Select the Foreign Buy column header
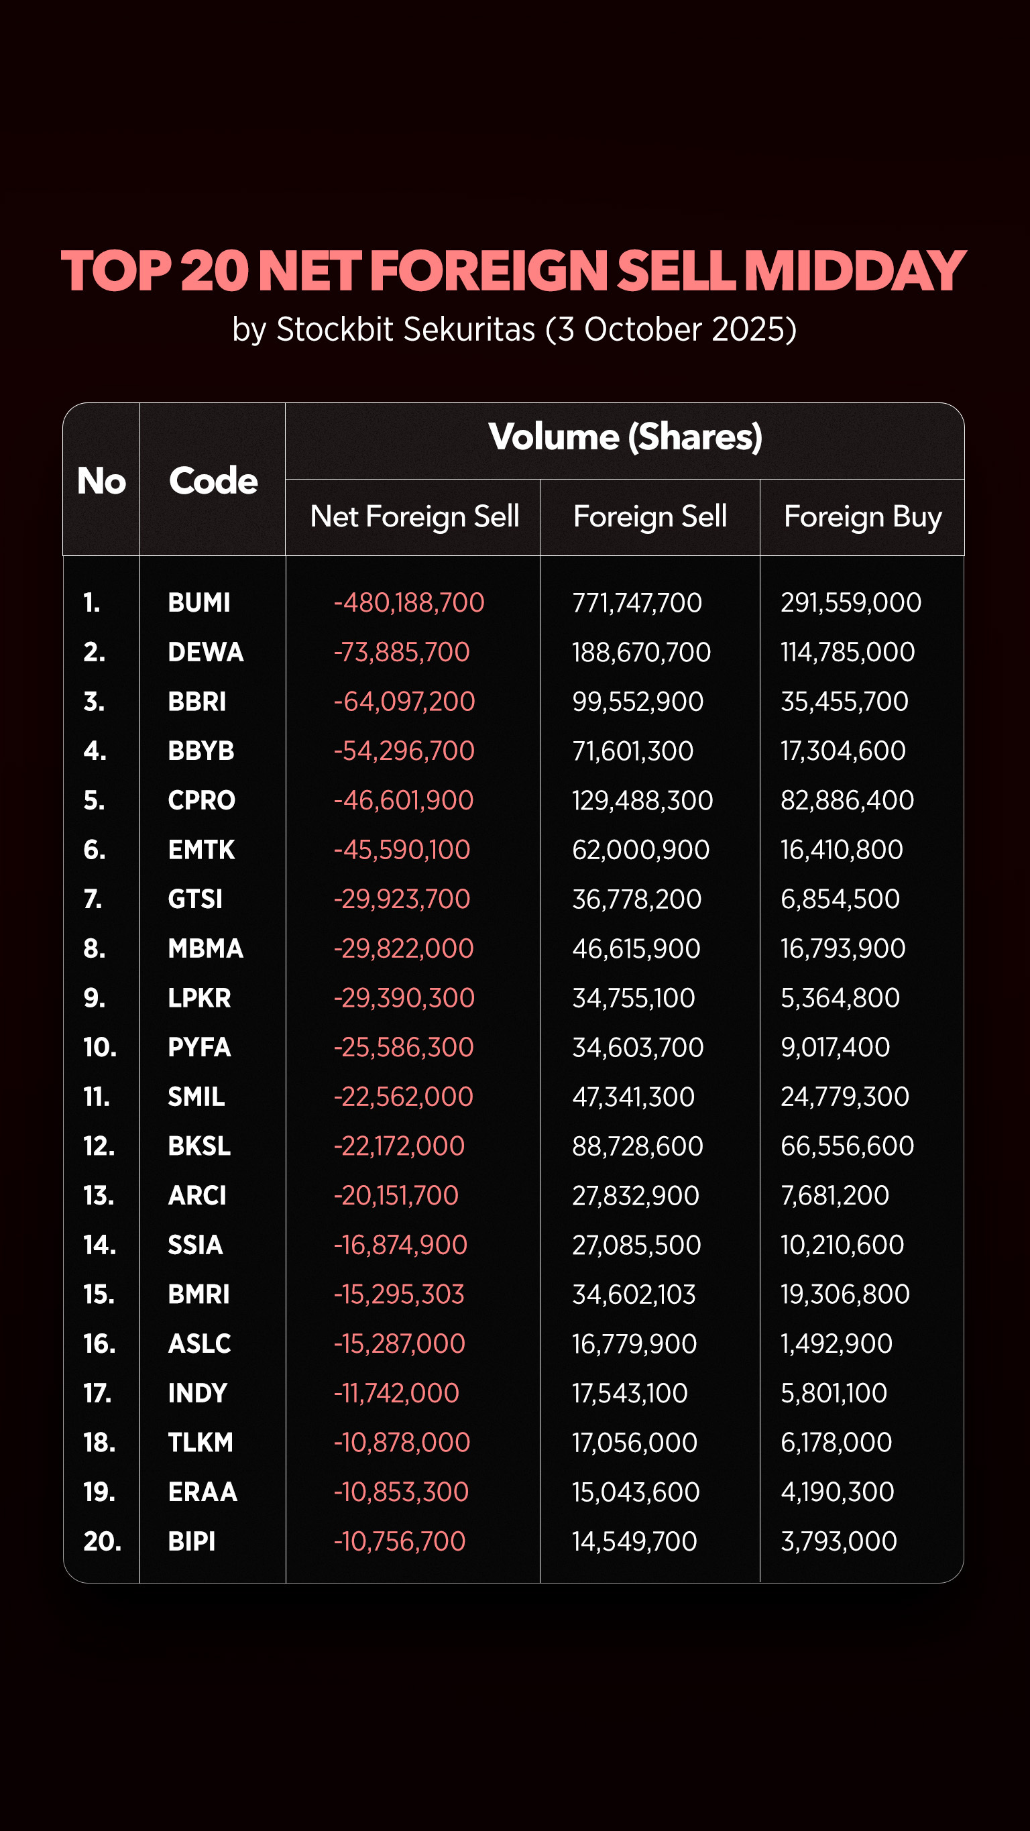This screenshot has height=1831, width=1030. [x=862, y=516]
